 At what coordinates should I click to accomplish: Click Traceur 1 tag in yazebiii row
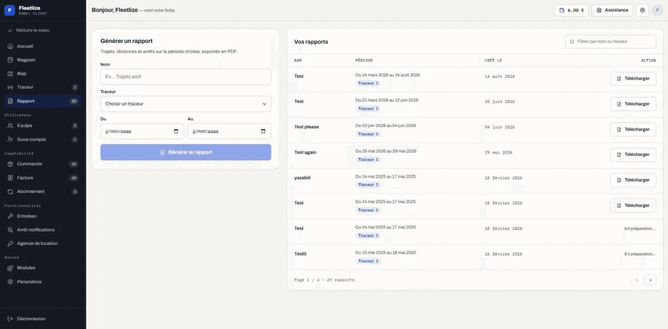(x=368, y=185)
